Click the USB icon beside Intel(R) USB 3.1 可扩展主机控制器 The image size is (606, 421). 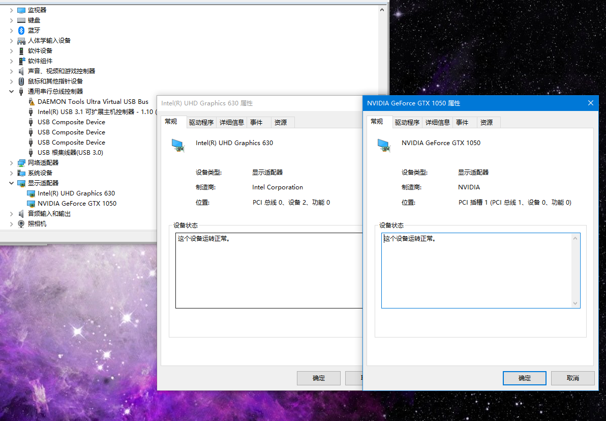click(31, 112)
